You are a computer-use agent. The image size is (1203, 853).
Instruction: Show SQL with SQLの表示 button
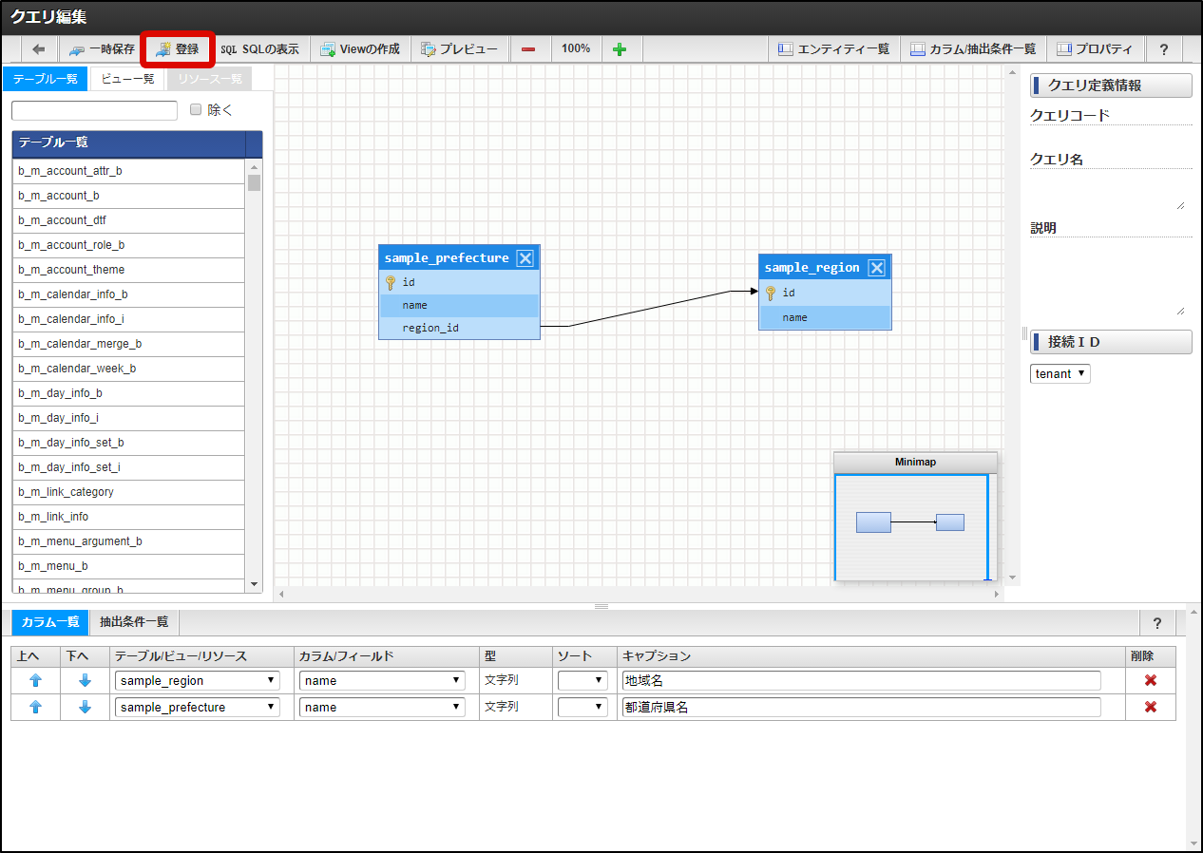click(259, 49)
